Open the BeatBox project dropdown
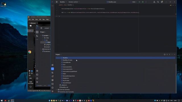Image resolution: width=182 pixels, height=102 pixels. click(x=63, y=2)
